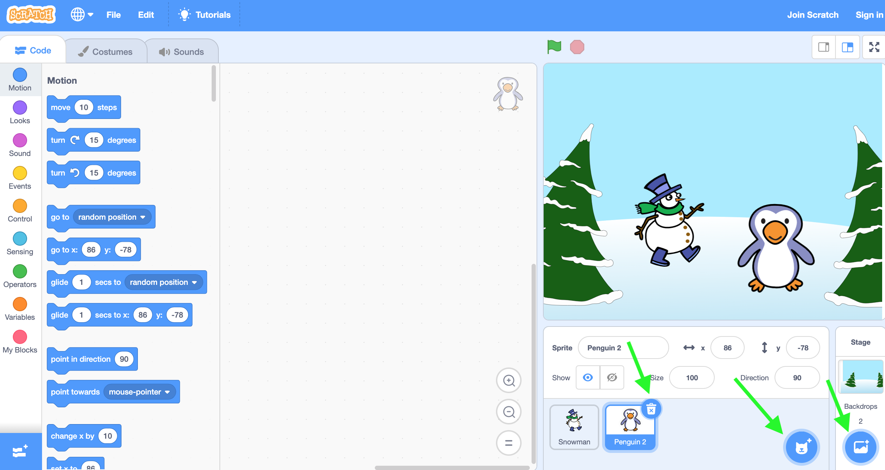885x470 pixels.
Task: Zoom in the code workspace
Action: tap(509, 380)
